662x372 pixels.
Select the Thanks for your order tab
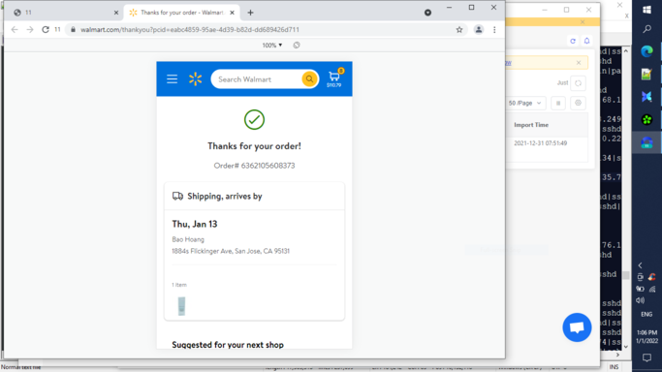(x=181, y=13)
